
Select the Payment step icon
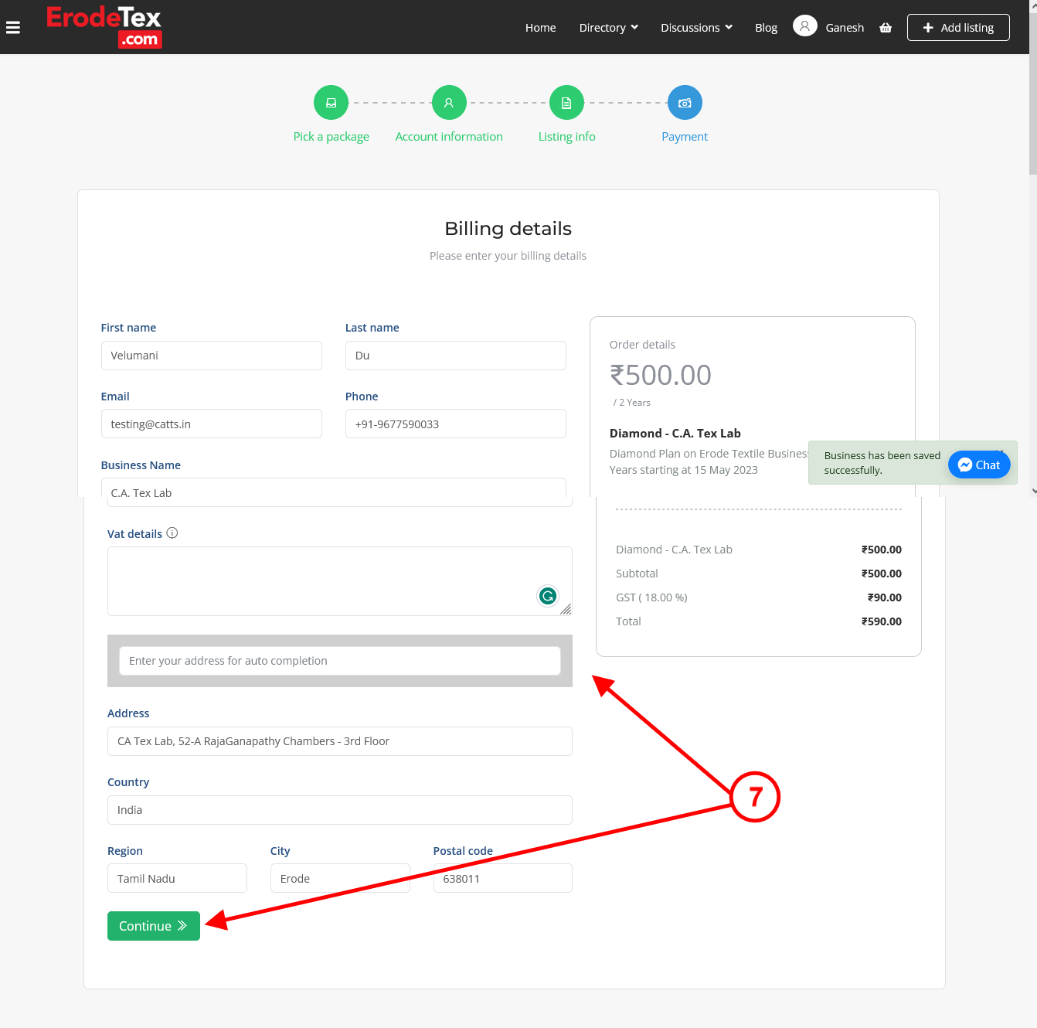point(685,103)
